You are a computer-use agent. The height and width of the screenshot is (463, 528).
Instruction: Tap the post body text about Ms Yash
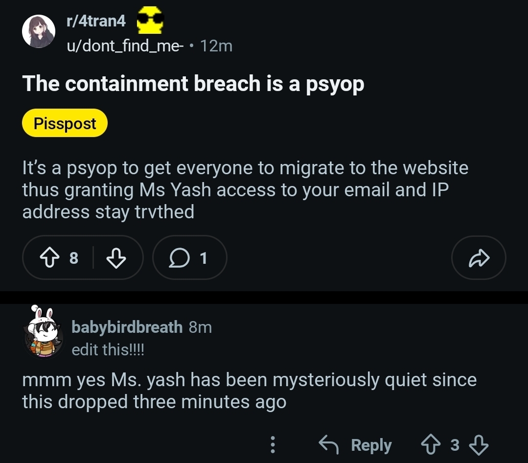click(x=245, y=190)
